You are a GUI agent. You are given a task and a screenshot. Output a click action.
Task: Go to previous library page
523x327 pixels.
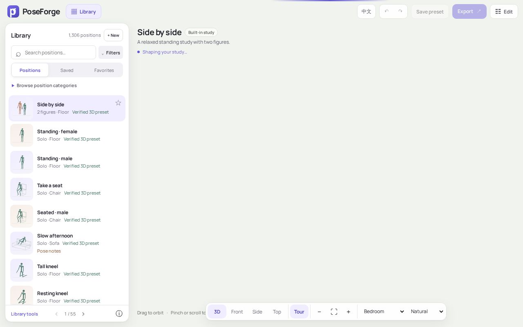click(x=56, y=314)
